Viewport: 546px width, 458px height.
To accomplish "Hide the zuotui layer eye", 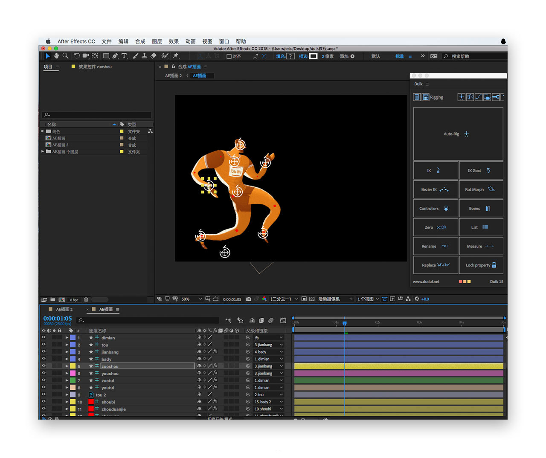I will click(44, 380).
